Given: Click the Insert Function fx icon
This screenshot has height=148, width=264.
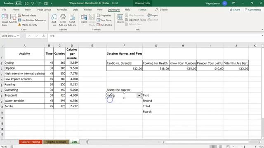Looking at the screenshot, I should pos(43,36).
